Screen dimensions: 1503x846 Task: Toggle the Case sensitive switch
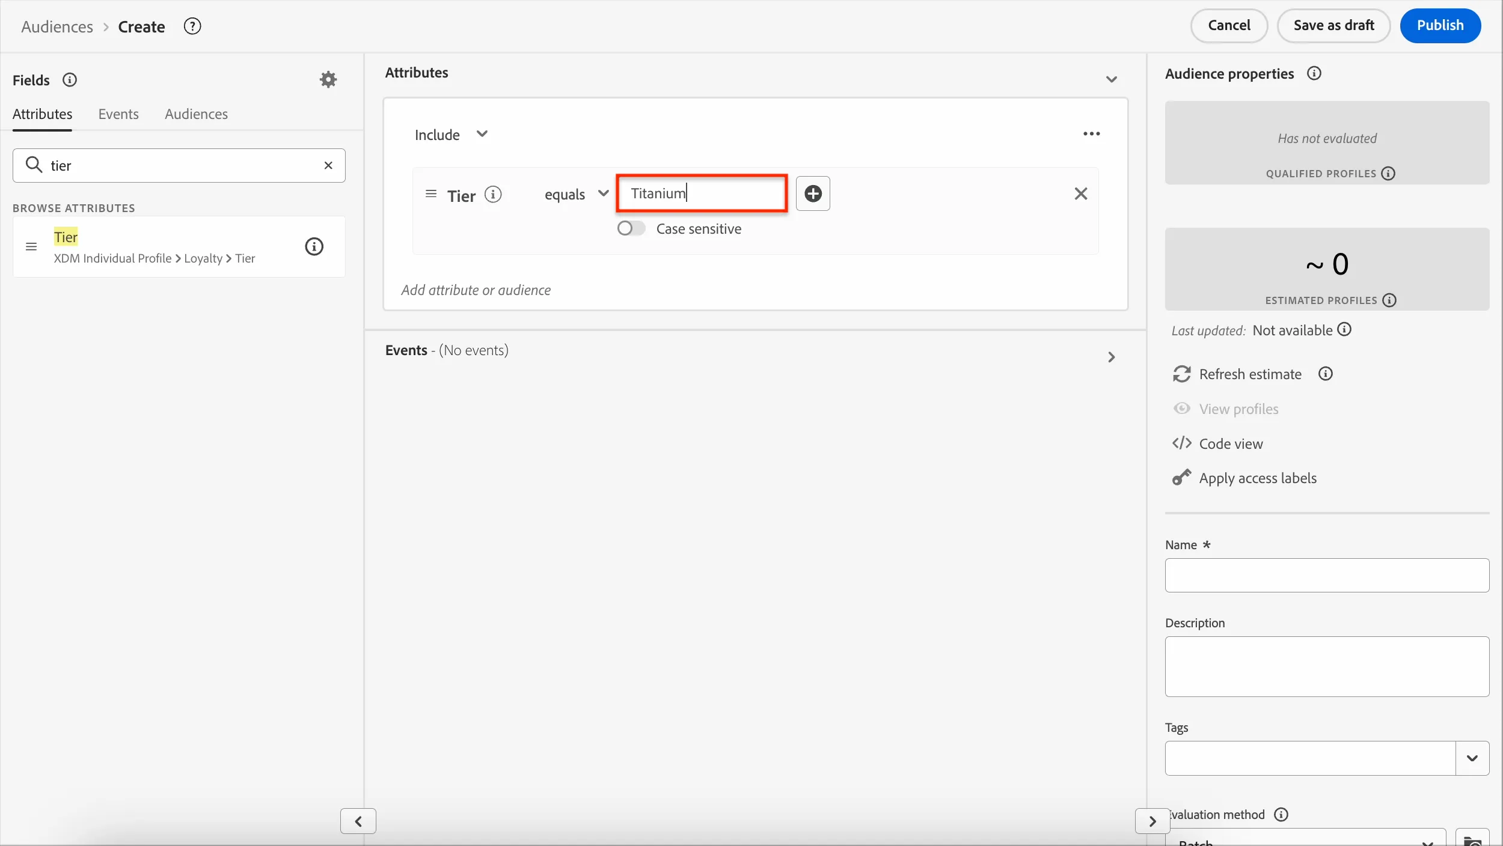click(x=631, y=228)
